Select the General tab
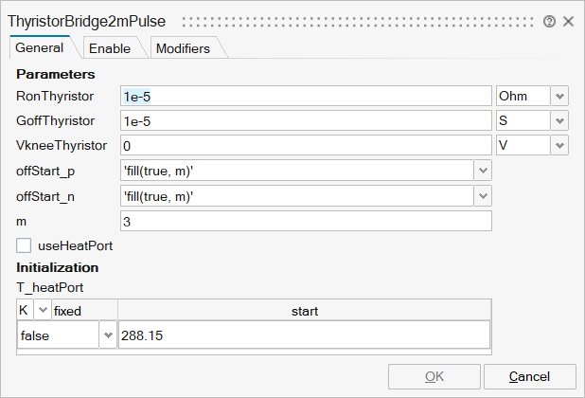The image size is (585, 398). 40,47
